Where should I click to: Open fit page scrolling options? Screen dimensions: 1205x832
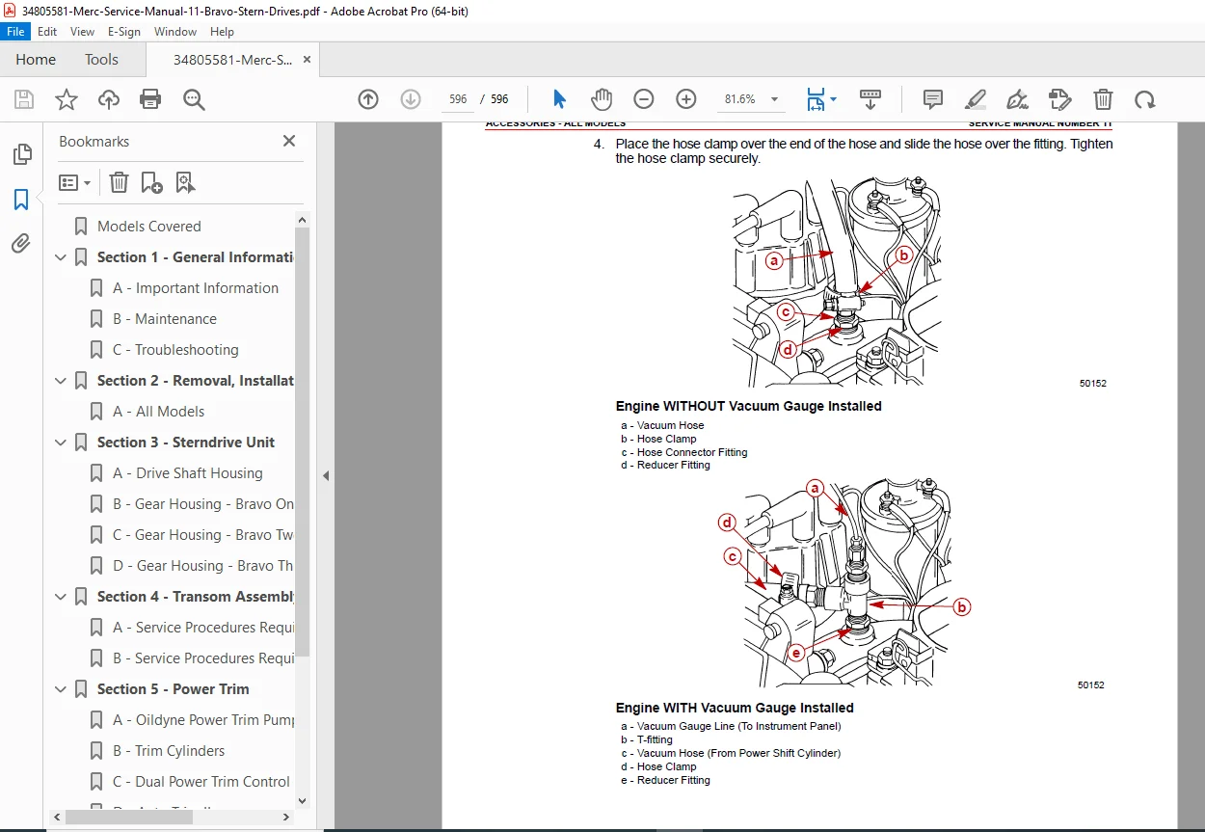click(x=821, y=99)
